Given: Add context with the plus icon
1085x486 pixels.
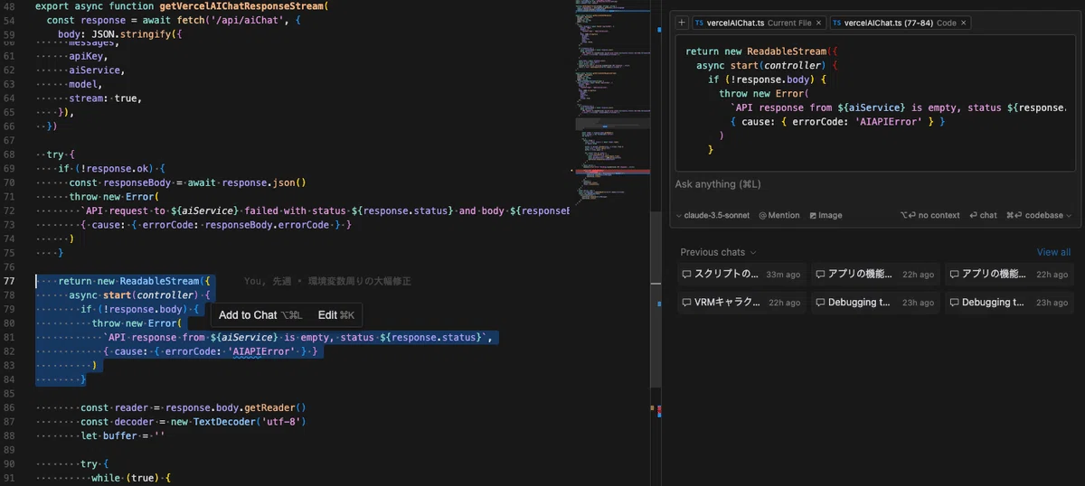Looking at the screenshot, I should pos(682,23).
